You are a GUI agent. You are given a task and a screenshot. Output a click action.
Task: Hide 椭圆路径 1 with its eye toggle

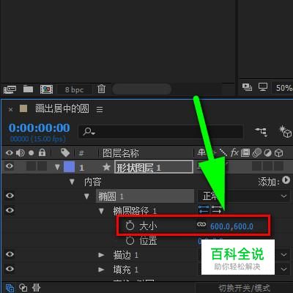(10, 210)
